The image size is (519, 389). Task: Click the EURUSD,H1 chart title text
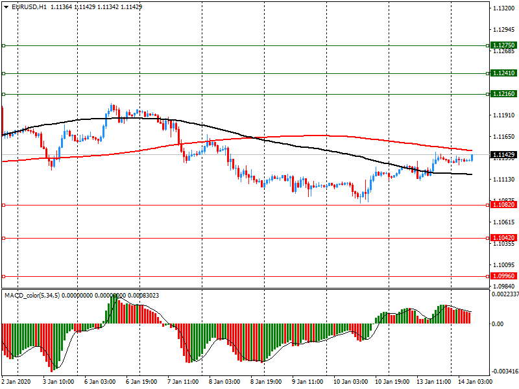tap(28, 6)
